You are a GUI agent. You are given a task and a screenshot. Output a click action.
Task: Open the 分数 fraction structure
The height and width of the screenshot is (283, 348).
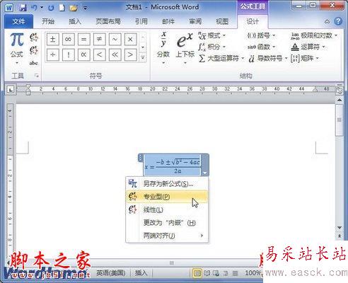pyautogui.click(x=163, y=48)
